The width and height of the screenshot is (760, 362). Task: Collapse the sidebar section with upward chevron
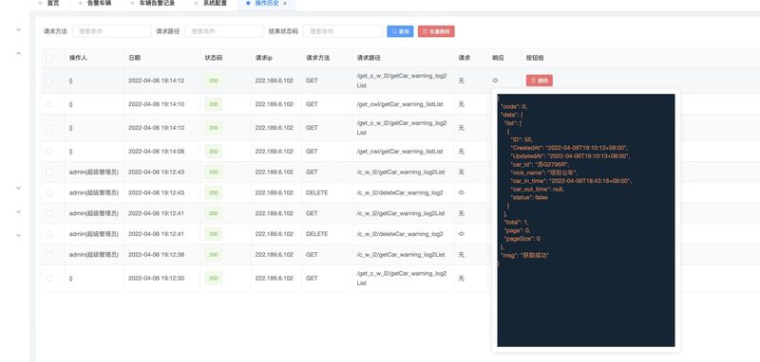pyautogui.click(x=18, y=53)
